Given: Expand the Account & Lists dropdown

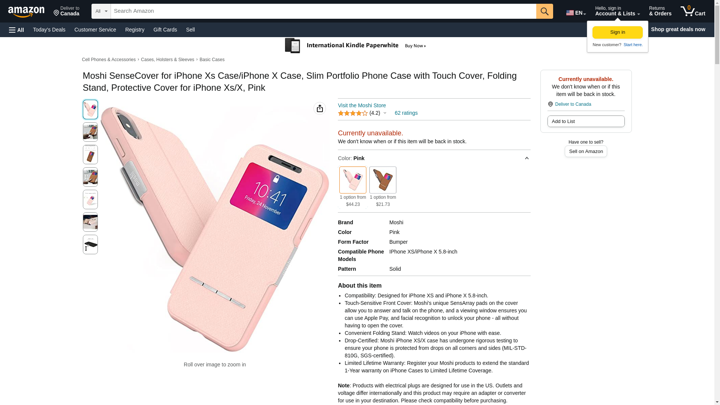Looking at the screenshot, I should 617,11.
